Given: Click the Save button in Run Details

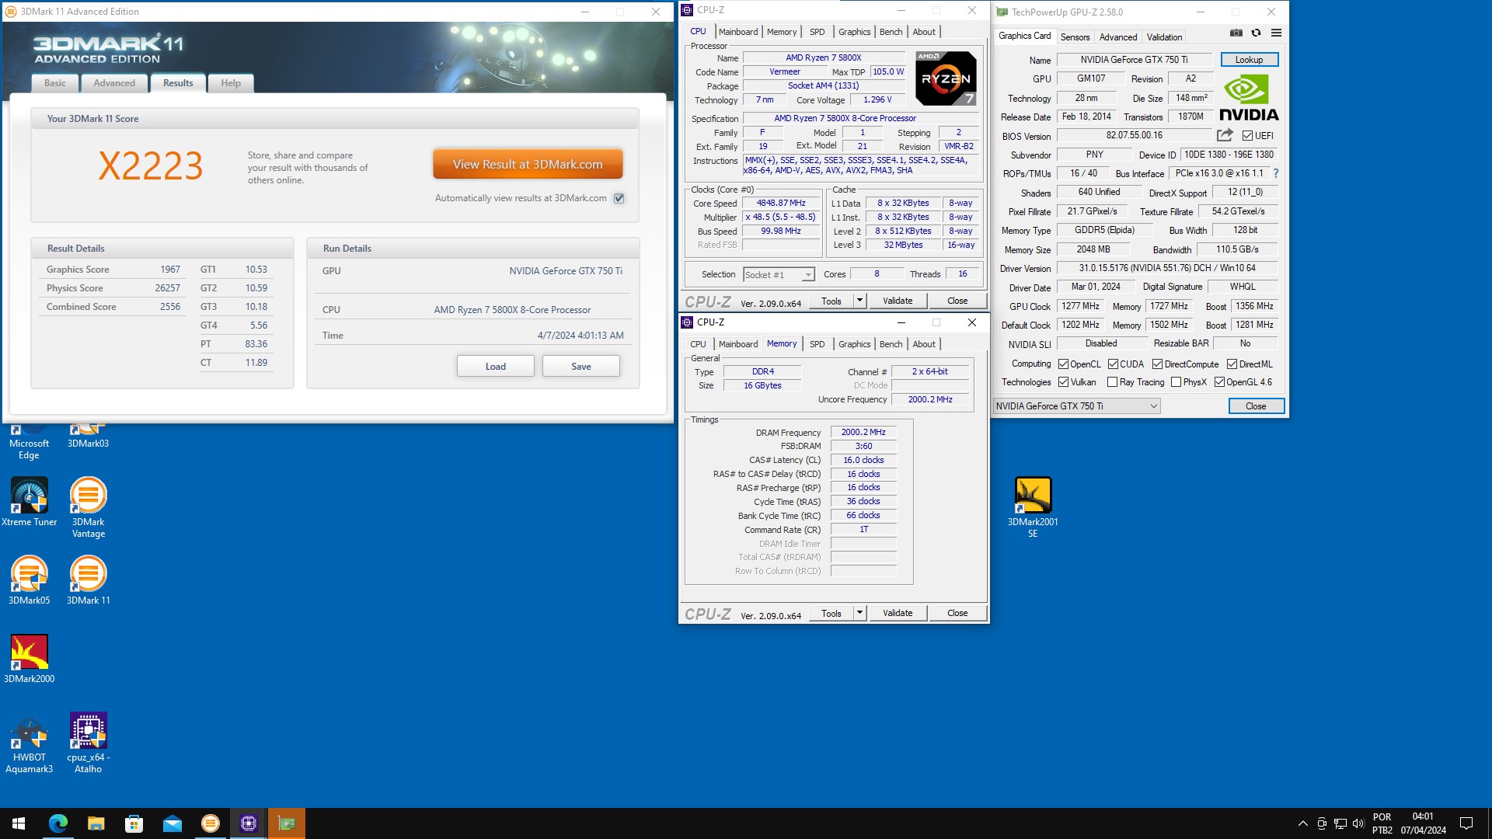Looking at the screenshot, I should point(580,367).
